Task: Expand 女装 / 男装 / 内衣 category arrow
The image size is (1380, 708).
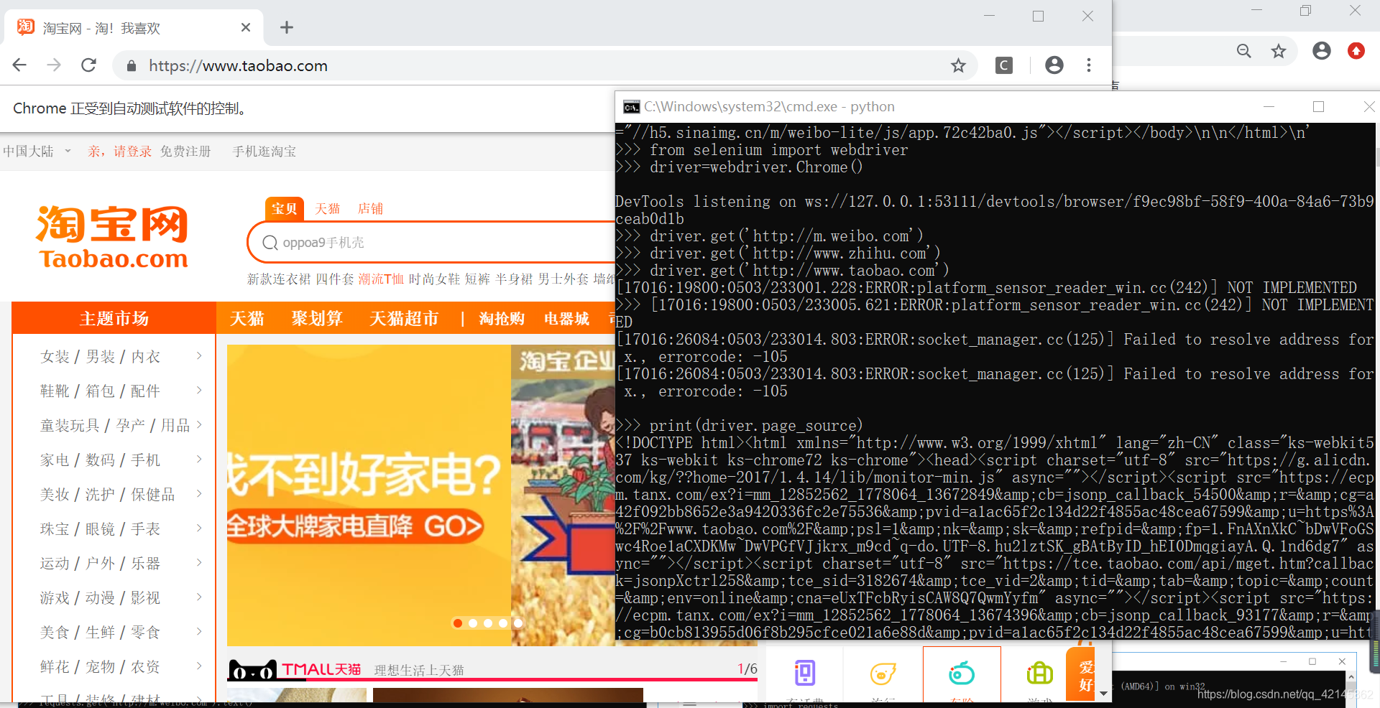Action: click(x=199, y=355)
